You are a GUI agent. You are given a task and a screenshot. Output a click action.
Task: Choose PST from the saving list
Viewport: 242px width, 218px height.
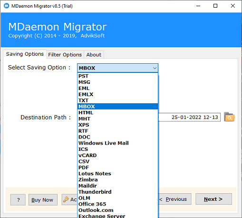coord(117,76)
